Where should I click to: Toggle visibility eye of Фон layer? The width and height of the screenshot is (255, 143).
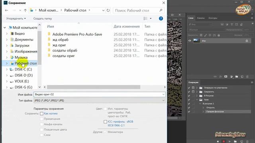tap(190, 41)
